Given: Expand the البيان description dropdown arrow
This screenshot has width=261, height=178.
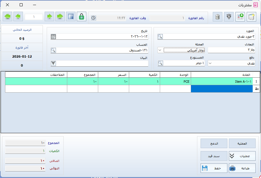Looking at the screenshot, I should pos(53,63).
